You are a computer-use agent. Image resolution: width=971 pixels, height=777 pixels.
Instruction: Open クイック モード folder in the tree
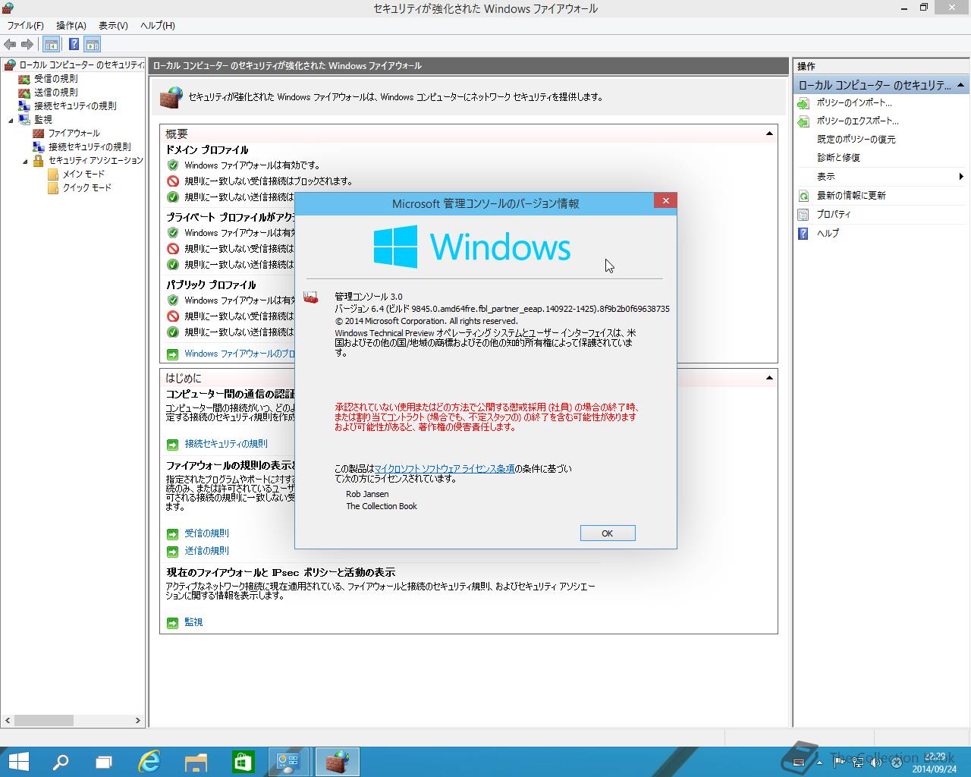[x=86, y=188]
